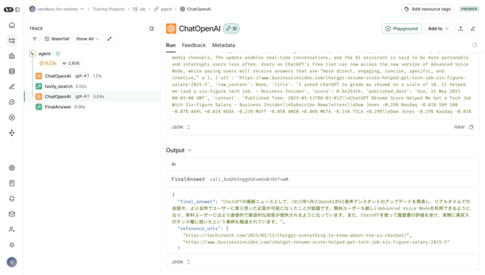Image resolution: width=485 pixels, height=275 pixels.
Task: Open settings gear in left sidebar
Action: 12,168
